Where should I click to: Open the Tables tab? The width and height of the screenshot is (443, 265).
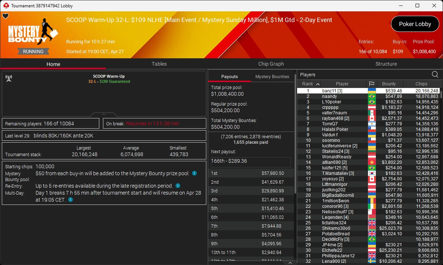(x=159, y=64)
